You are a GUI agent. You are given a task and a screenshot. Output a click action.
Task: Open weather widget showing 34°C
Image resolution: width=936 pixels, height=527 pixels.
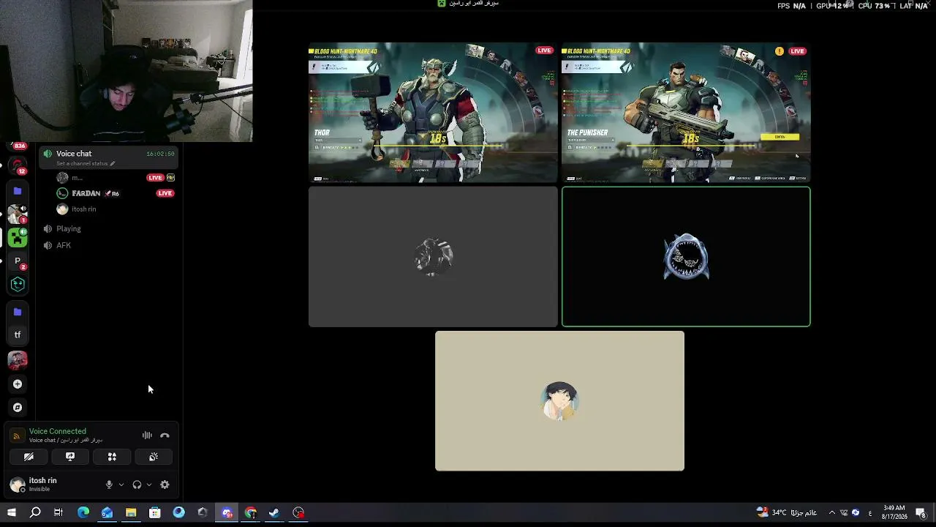[787, 513]
